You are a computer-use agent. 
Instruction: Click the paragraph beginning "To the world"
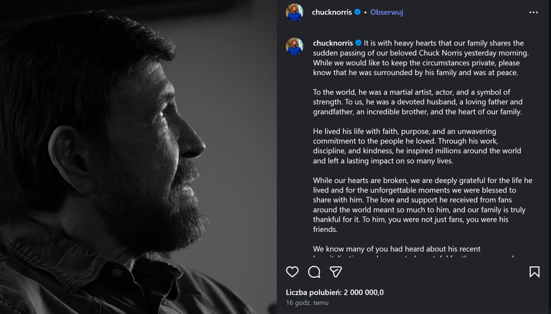[x=418, y=102]
